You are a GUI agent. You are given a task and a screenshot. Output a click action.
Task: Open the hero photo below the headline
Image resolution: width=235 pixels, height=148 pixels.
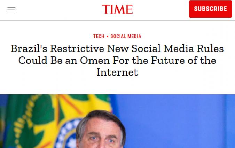(117, 121)
